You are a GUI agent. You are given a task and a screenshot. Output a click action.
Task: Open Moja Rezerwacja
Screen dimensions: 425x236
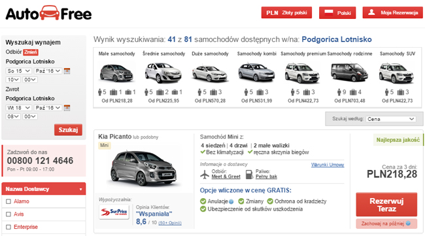392,12
